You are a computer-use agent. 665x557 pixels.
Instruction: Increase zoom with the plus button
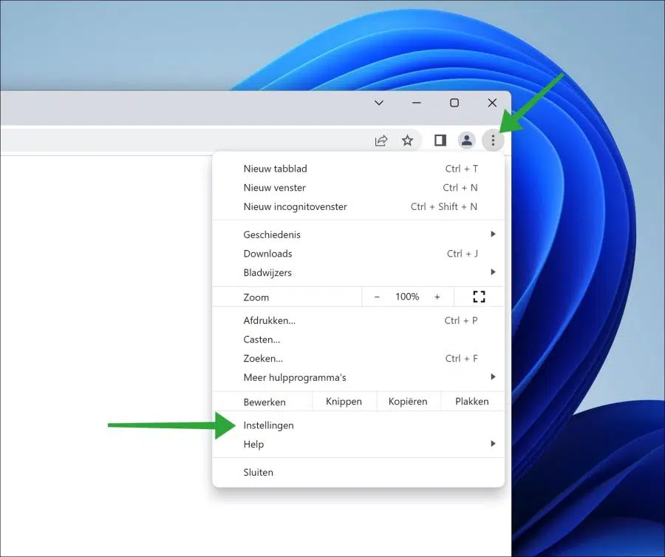click(437, 297)
